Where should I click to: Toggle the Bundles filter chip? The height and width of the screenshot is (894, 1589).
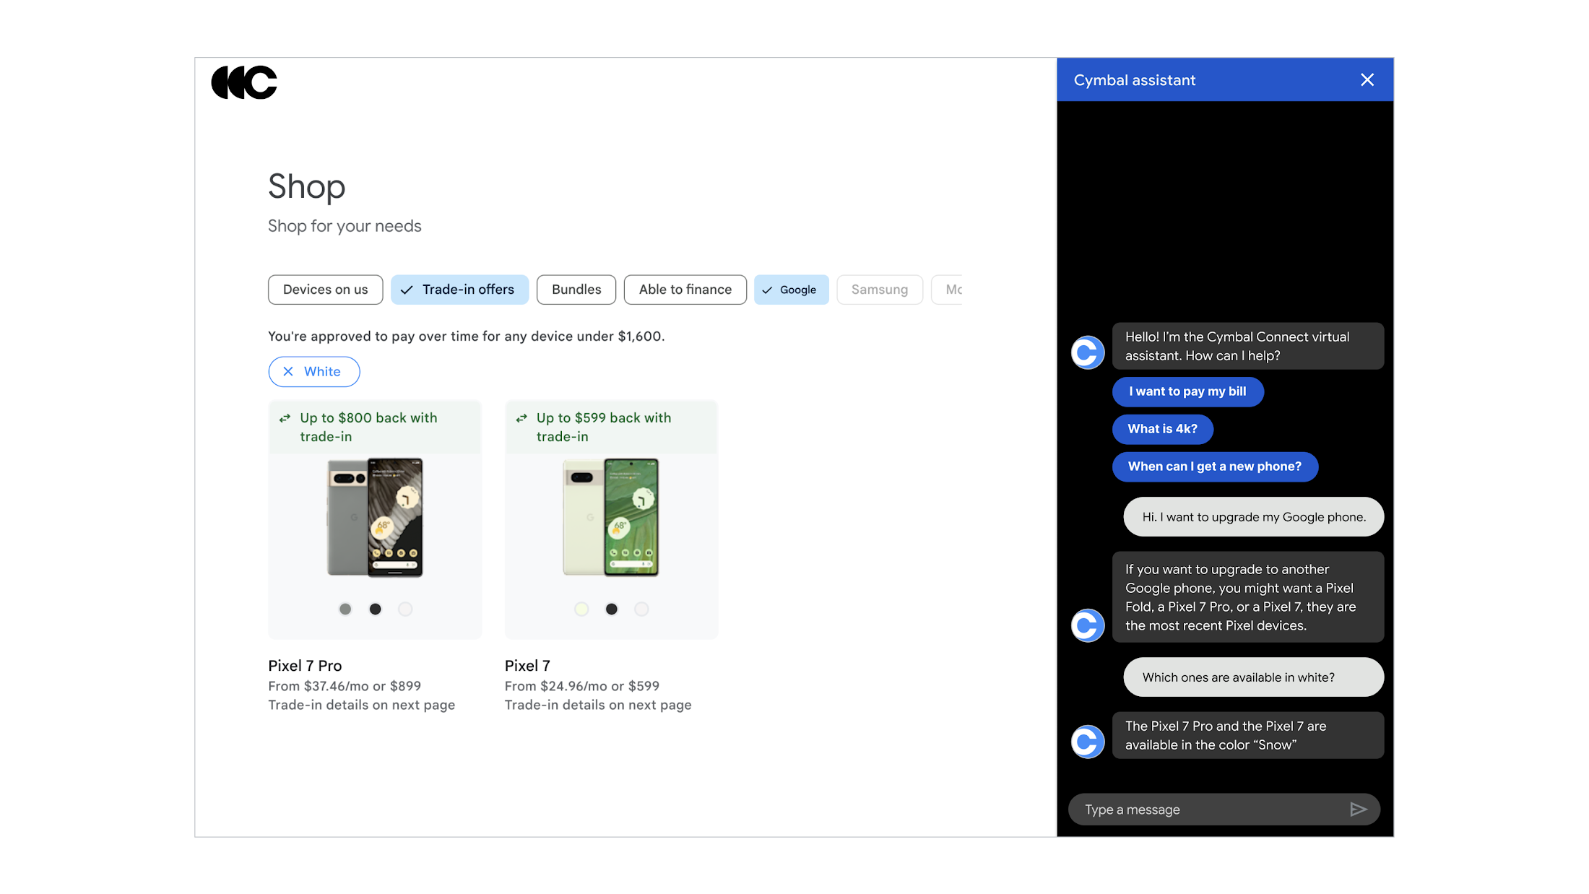[576, 290]
